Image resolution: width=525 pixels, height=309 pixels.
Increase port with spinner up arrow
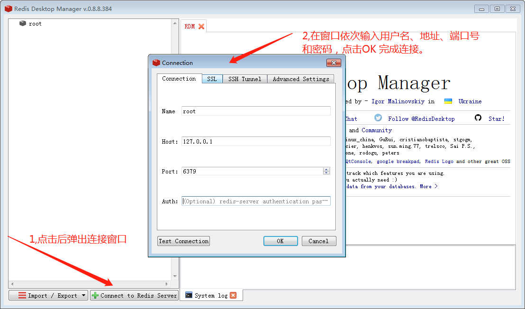pos(326,169)
